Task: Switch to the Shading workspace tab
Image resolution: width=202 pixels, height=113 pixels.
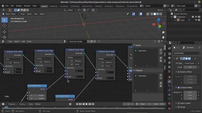Action: point(98,6)
